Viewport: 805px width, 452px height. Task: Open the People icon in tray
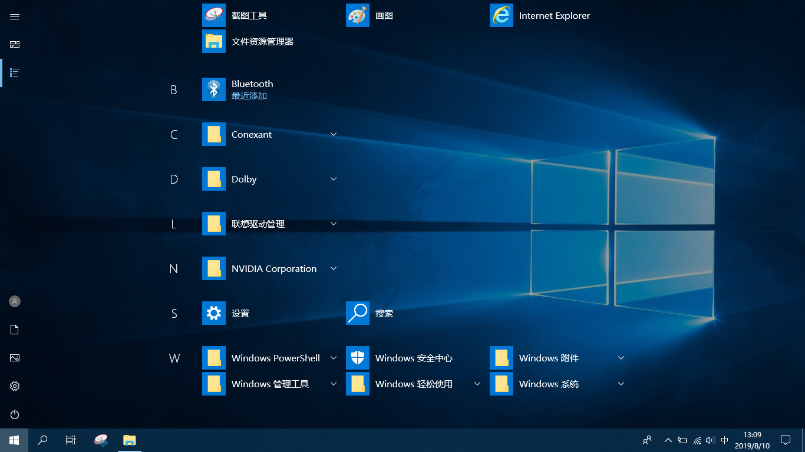(x=647, y=440)
